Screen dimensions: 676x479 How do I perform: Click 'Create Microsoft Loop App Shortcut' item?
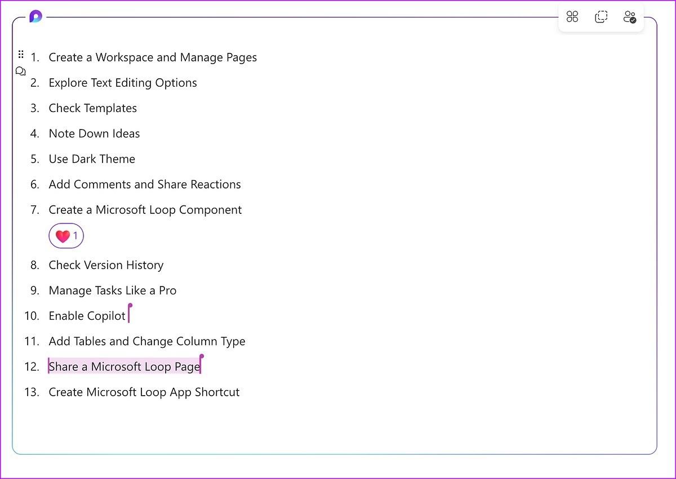click(x=144, y=392)
